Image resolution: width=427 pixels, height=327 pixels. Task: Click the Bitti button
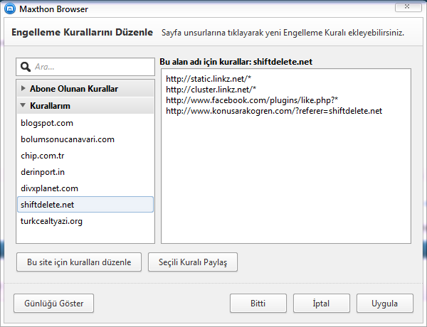(258, 304)
